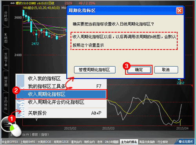
Task: Switch to 上期所SHFE bottom tab
Action: coord(28,142)
